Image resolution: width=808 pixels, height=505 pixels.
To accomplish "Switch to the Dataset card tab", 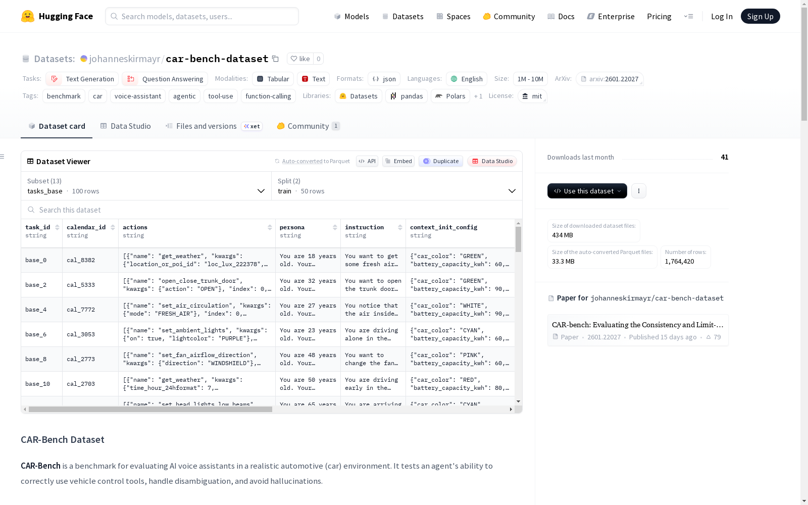I will (x=57, y=126).
